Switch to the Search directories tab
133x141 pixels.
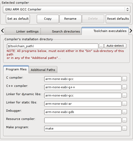pyautogui.click(x=61, y=31)
